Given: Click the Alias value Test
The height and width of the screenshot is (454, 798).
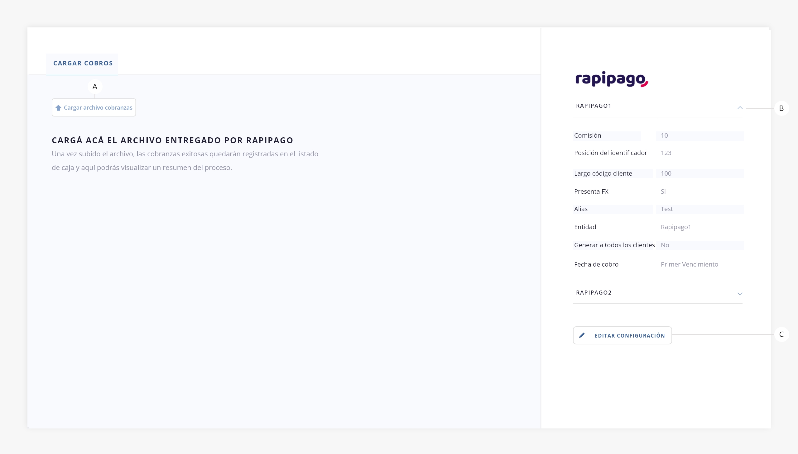Looking at the screenshot, I should click(x=699, y=209).
